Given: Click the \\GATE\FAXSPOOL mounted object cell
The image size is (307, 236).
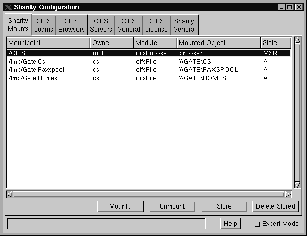Looking at the screenshot, I should (x=208, y=70).
